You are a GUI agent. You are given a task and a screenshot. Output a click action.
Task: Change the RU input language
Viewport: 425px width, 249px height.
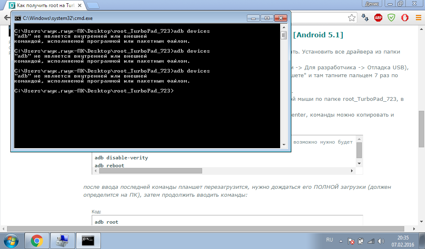coord(329,240)
